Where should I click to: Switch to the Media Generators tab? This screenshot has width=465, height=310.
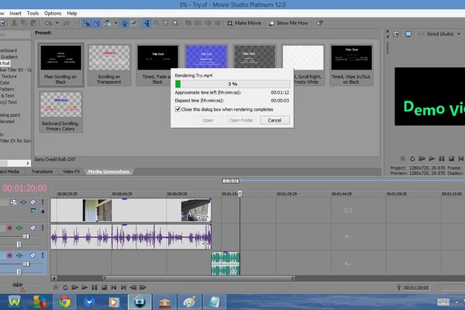108,171
